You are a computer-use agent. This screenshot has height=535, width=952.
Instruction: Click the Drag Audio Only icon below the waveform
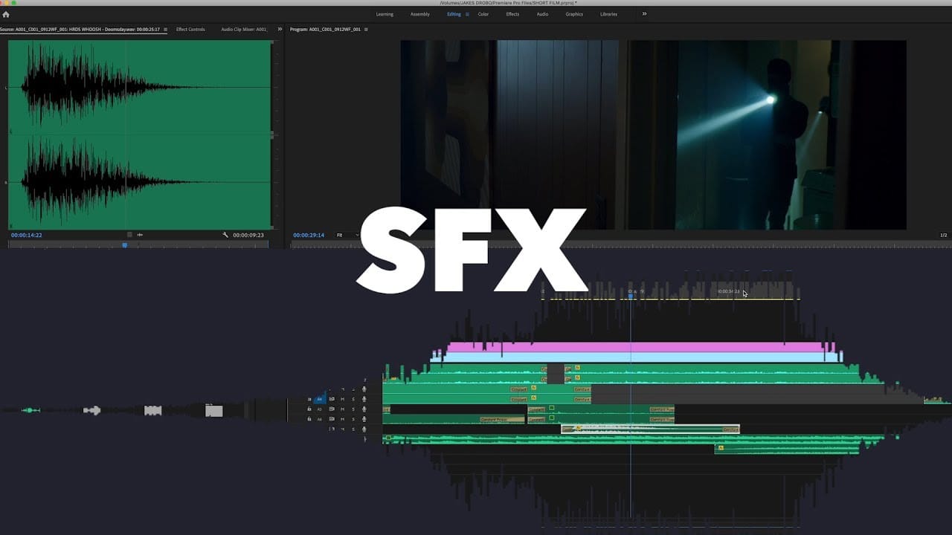tap(139, 235)
